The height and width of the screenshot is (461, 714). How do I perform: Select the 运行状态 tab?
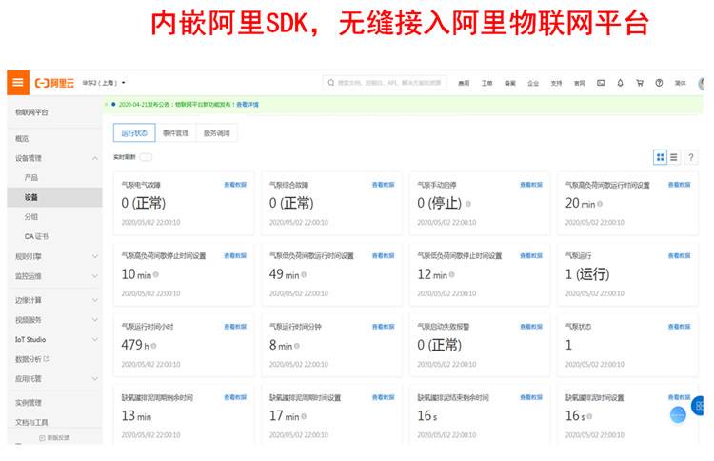pyautogui.click(x=134, y=133)
